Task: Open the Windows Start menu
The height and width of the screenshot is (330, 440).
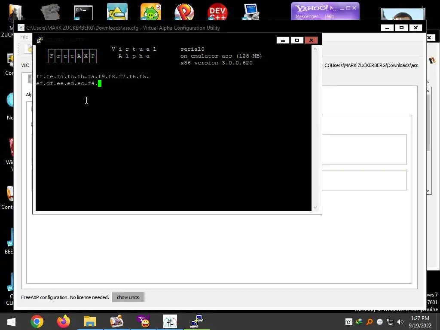Action: coord(11,321)
